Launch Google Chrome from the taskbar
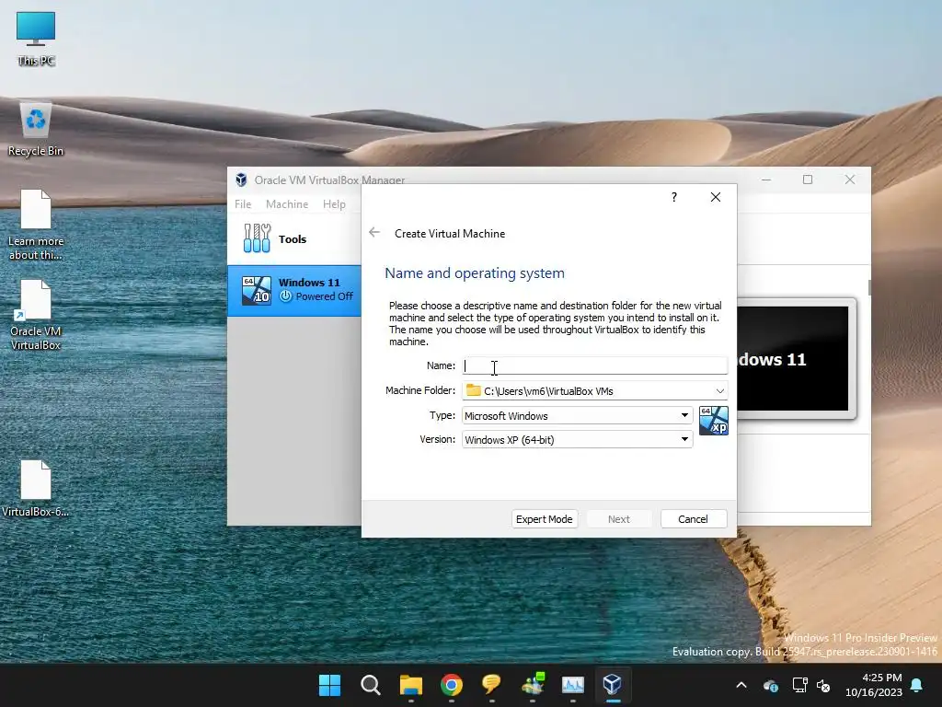Screen dimensions: 942x707 (451, 685)
